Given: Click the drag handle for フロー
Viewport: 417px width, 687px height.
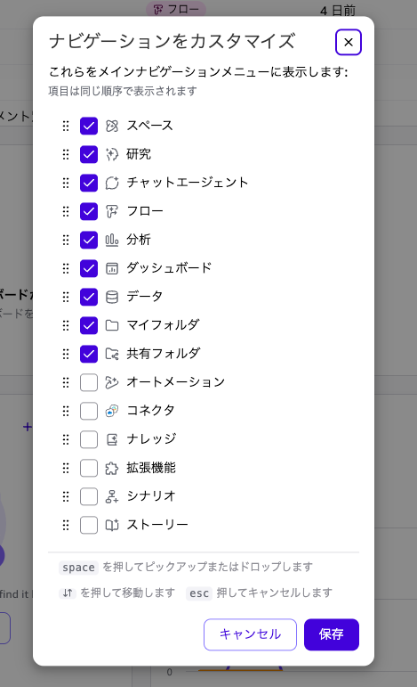Looking at the screenshot, I should point(66,211).
